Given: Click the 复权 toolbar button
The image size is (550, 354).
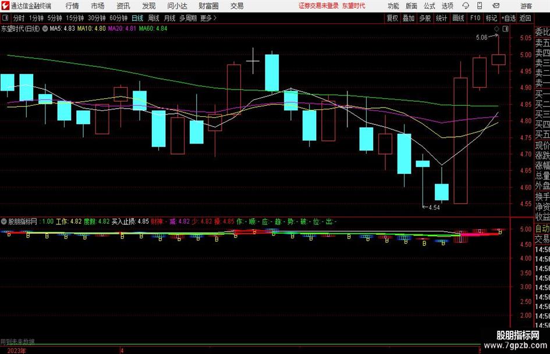Looking at the screenshot, I should point(392,18).
